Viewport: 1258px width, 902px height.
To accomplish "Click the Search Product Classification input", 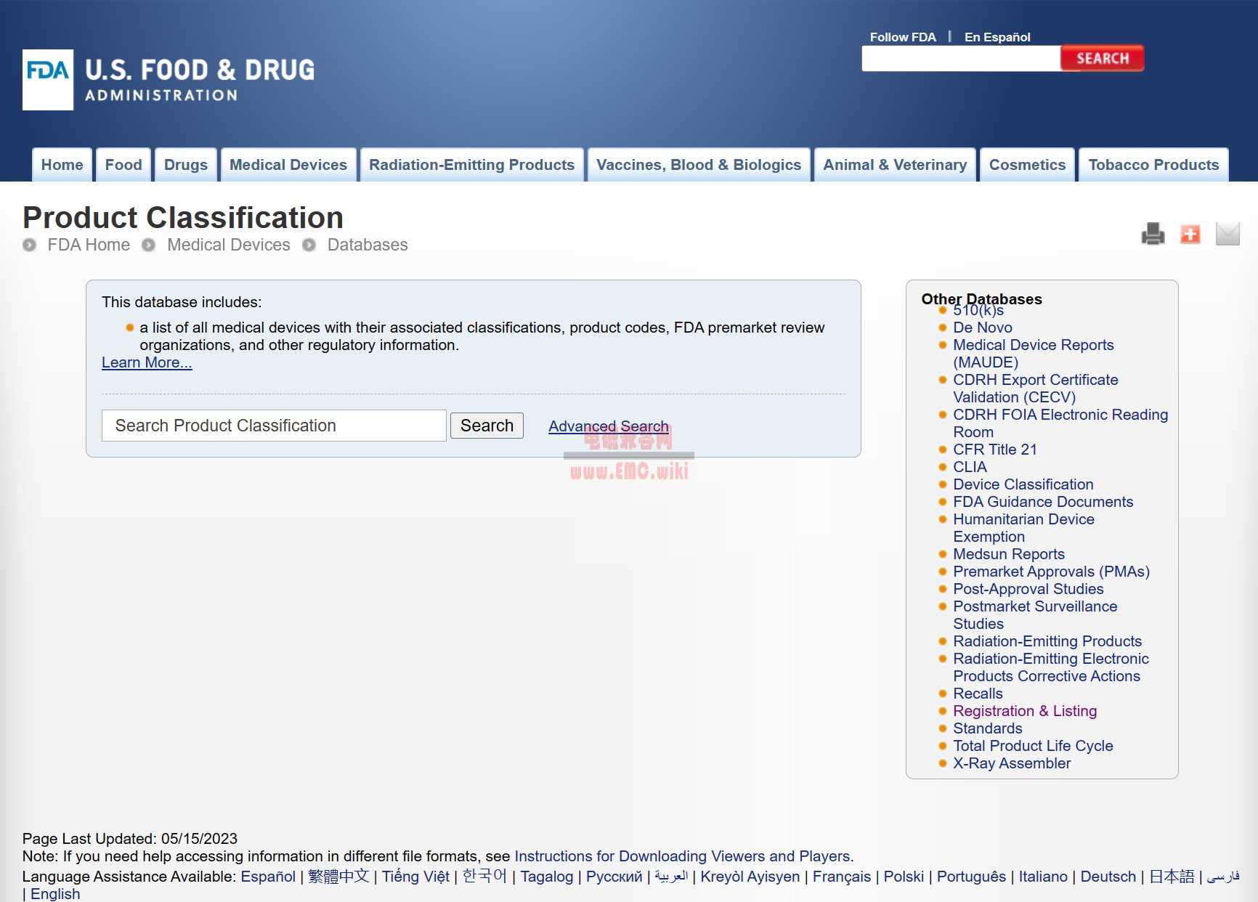I will pyautogui.click(x=274, y=426).
